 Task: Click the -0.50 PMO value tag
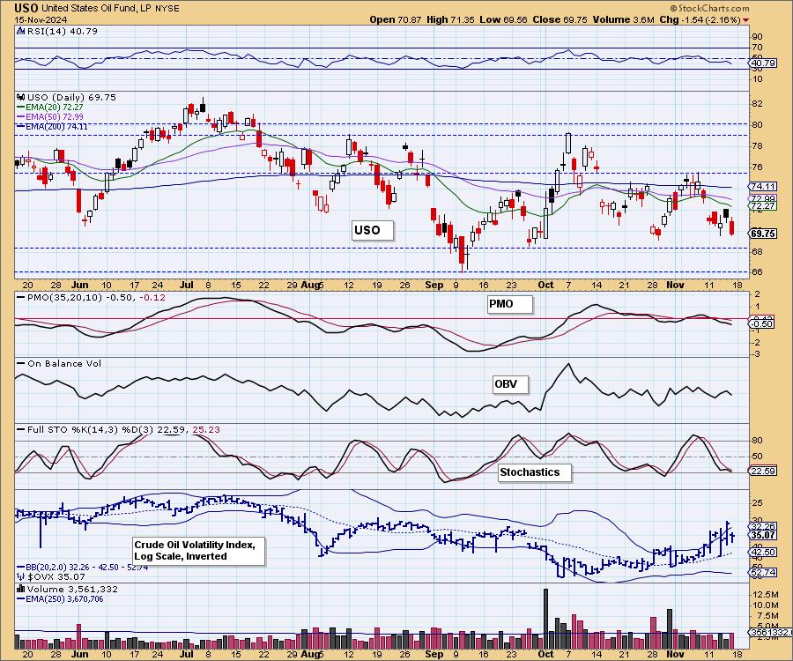point(761,323)
